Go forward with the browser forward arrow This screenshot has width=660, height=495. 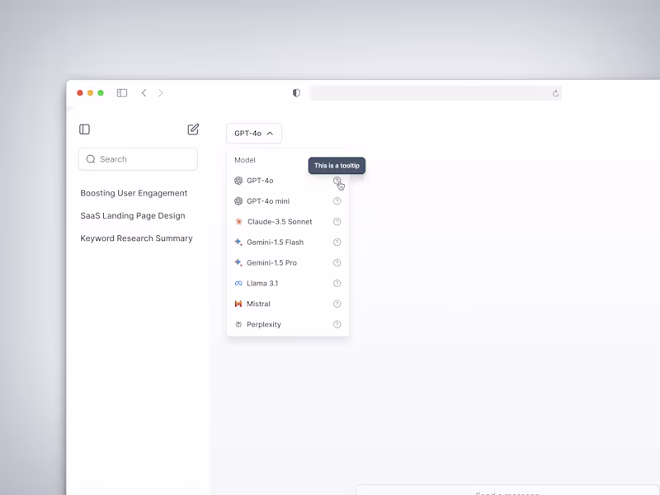(160, 93)
